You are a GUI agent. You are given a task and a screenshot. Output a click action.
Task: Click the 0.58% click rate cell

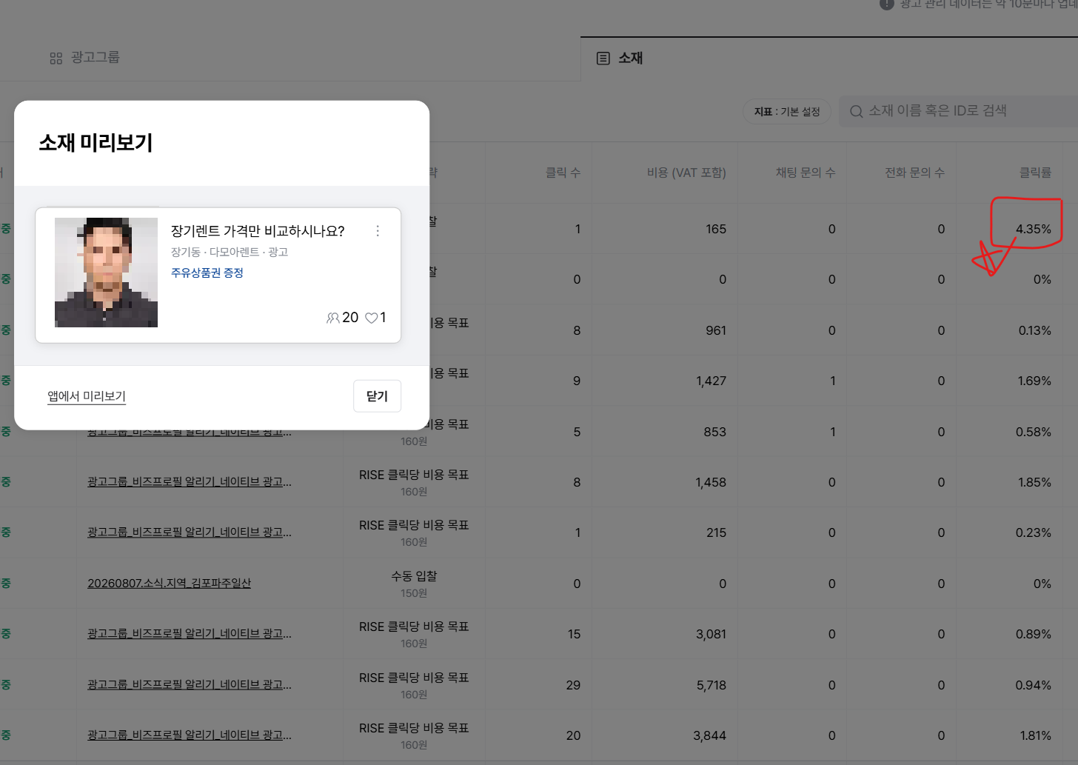1034,432
